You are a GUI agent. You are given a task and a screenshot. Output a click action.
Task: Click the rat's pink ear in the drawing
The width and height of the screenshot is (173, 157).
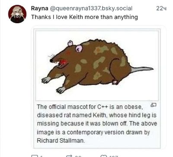point(79,48)
